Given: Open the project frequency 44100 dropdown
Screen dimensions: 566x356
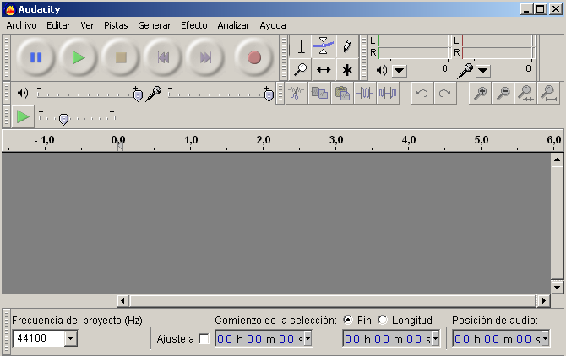Looking at the screenshot, I should pos(70,338).
